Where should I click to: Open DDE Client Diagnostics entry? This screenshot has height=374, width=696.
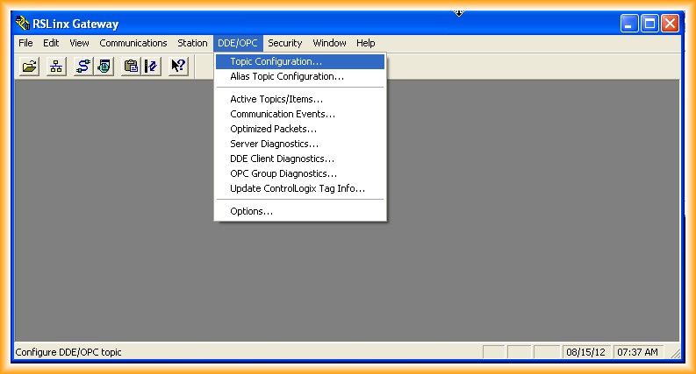(x=282, y=159)
